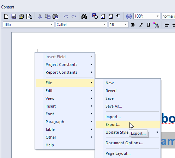Choose Revert in File submenu
Viewport: 175px width, 158px height.
[x=128, y=91]
